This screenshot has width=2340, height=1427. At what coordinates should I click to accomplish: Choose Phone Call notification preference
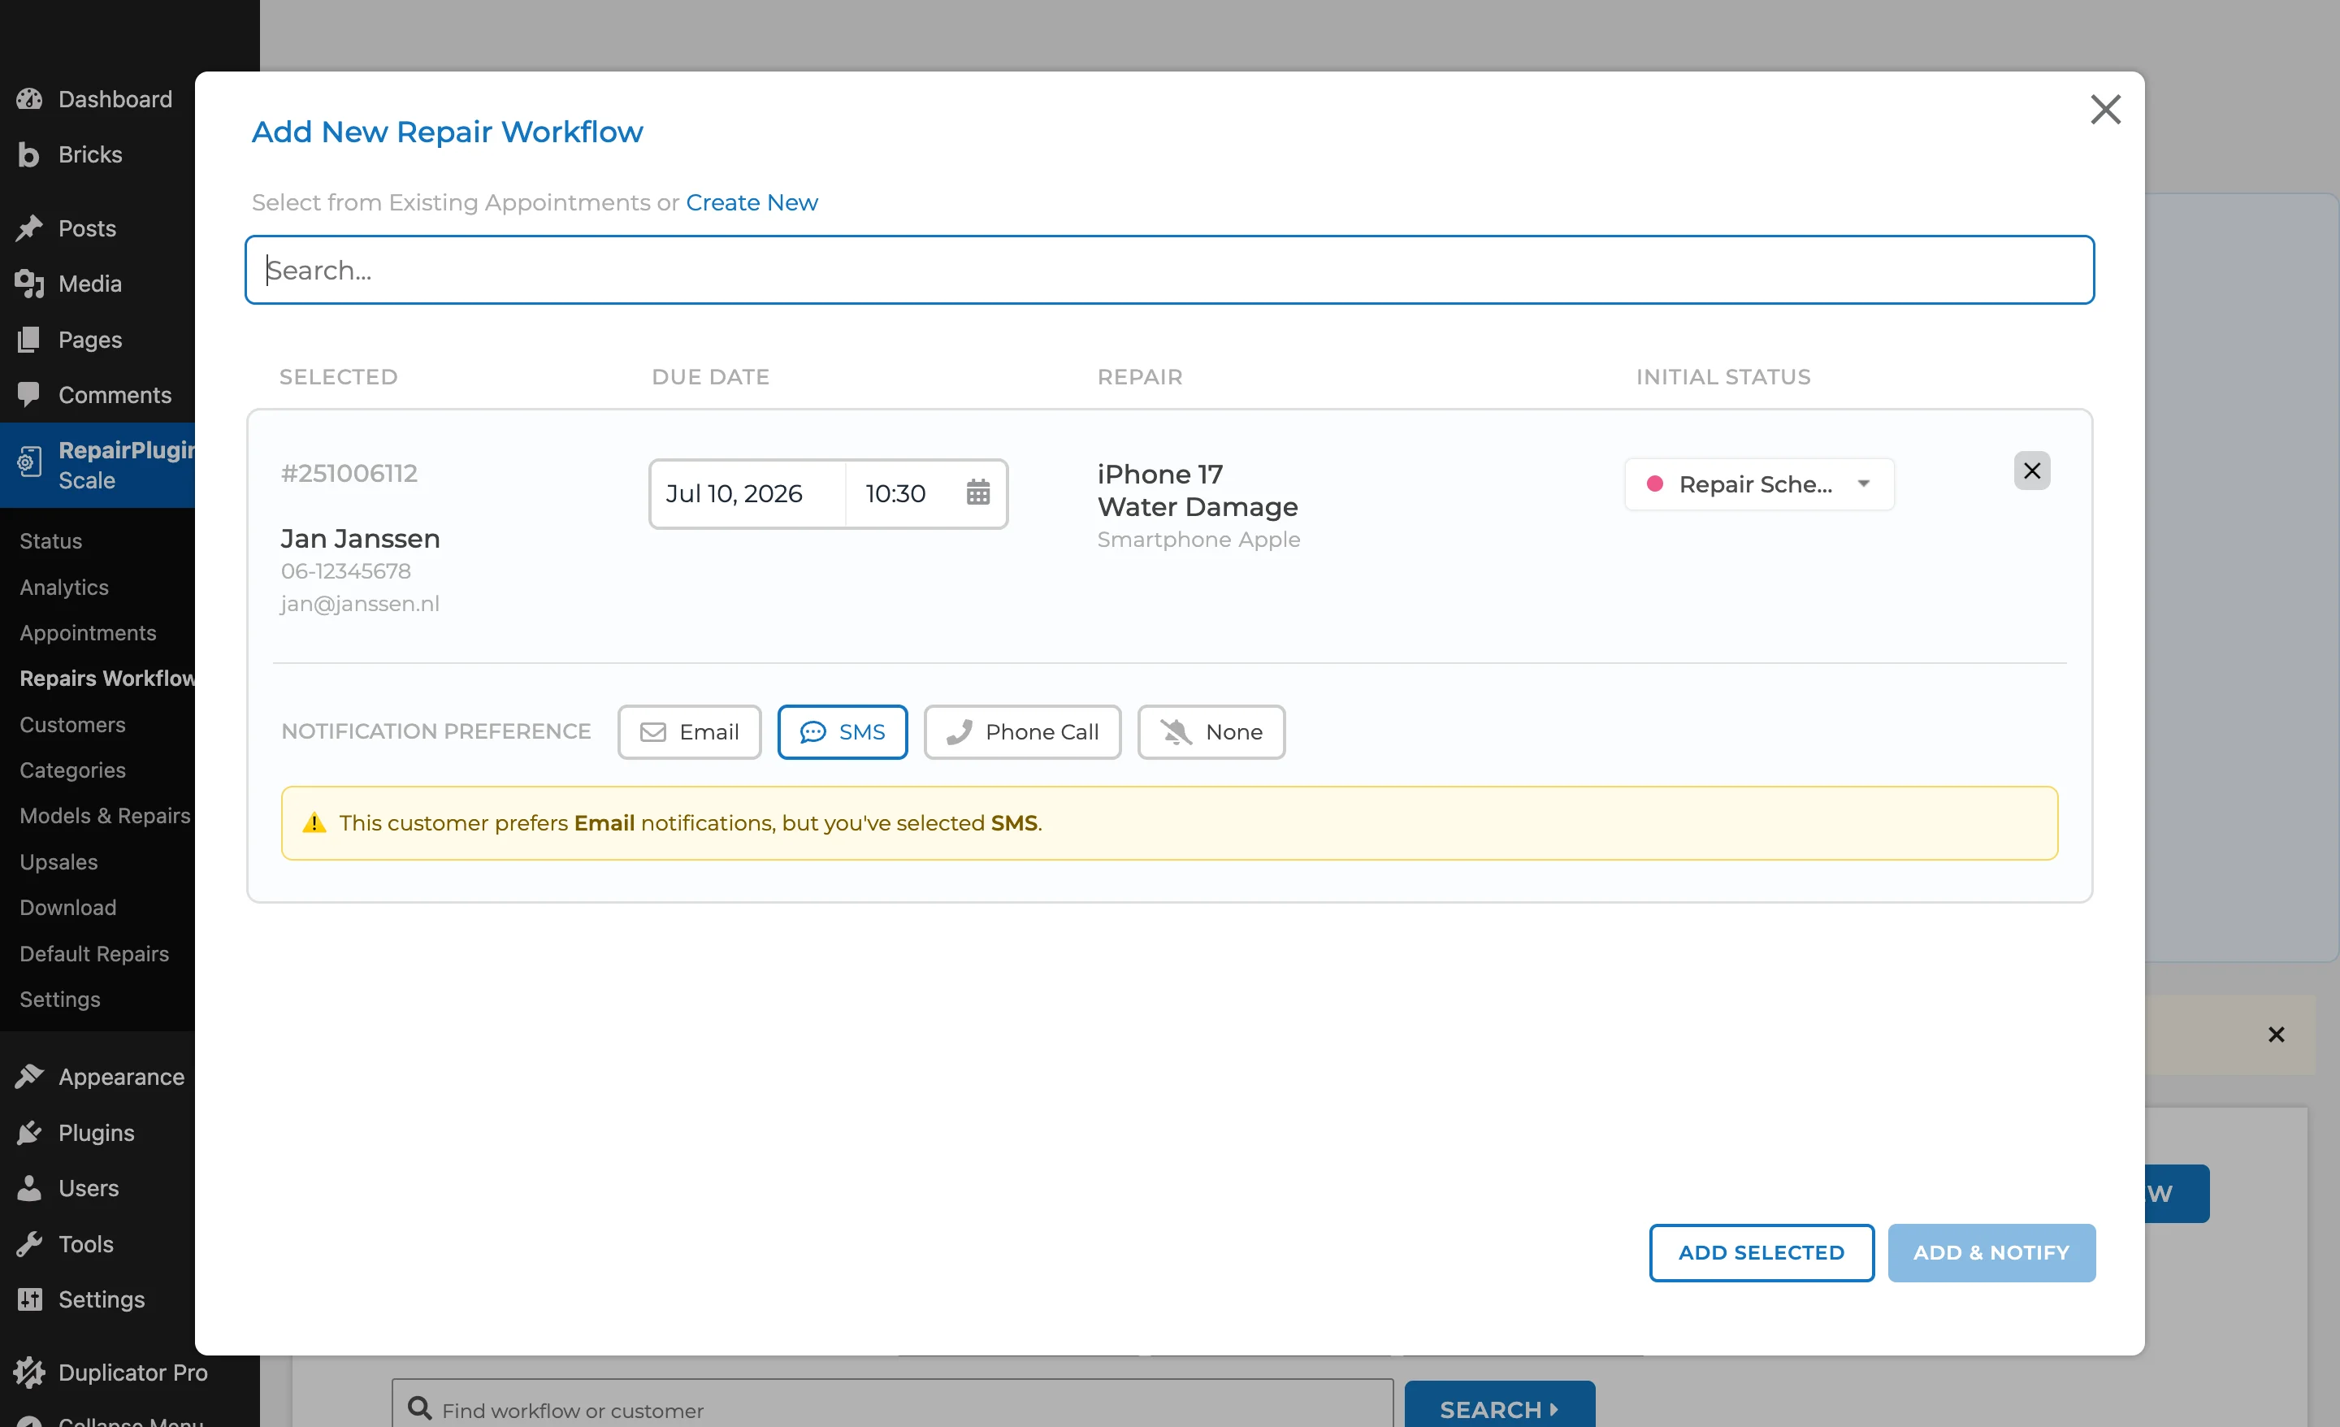(1022, 731)
